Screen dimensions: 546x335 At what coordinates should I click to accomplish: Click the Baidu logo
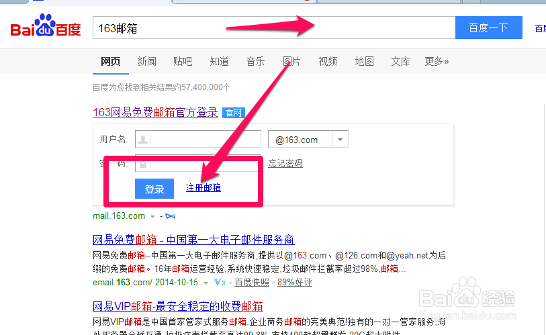pos(45,26)
